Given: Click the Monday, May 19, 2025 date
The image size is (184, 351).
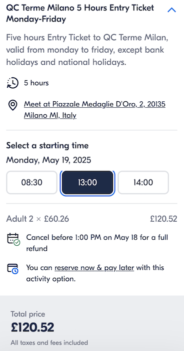Looking at the screenshot, I should click(x=48, y=160).
